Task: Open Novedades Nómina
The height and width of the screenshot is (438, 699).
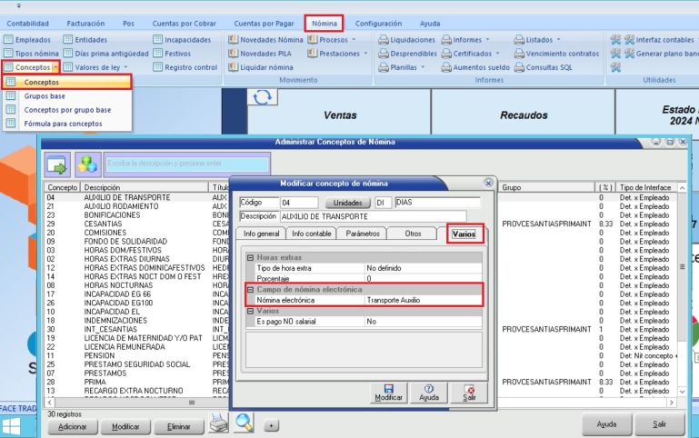Action: 265,40
